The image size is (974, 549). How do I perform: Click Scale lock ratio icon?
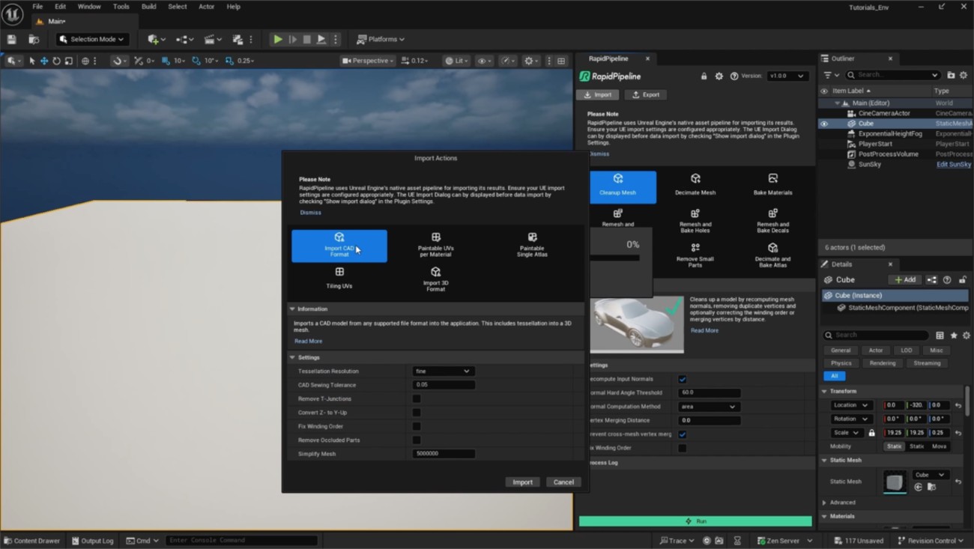(x=871, y=432)
